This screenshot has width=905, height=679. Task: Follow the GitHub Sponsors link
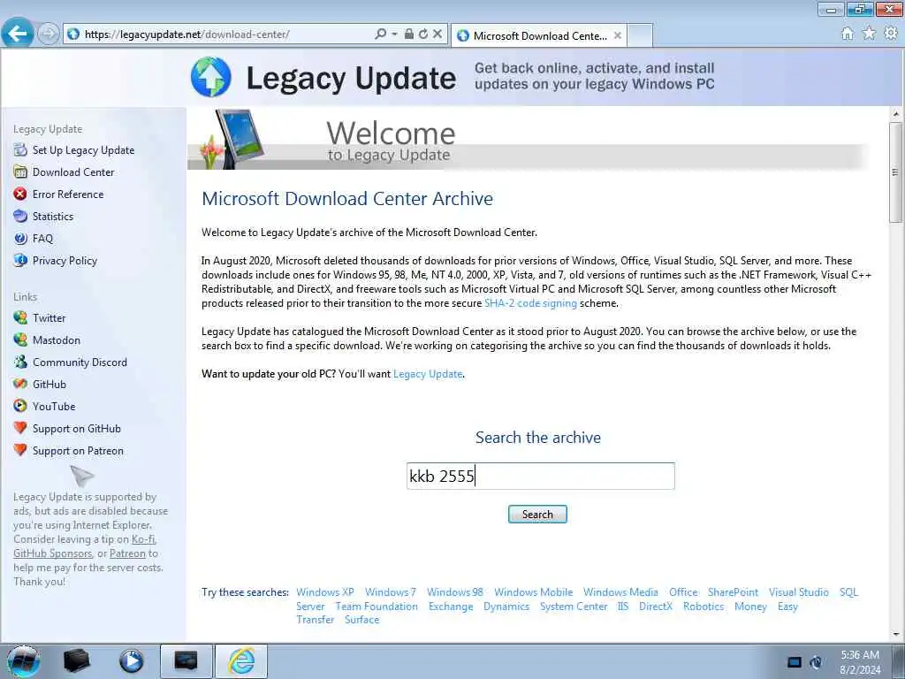[52, 553]
